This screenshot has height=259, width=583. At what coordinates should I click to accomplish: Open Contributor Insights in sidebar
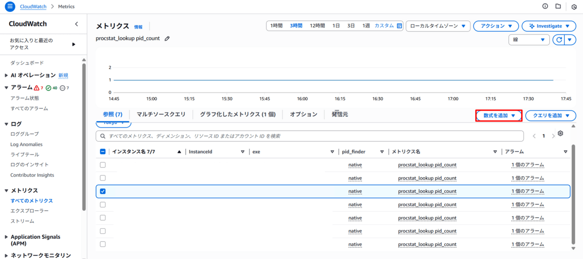coord(32,175)
